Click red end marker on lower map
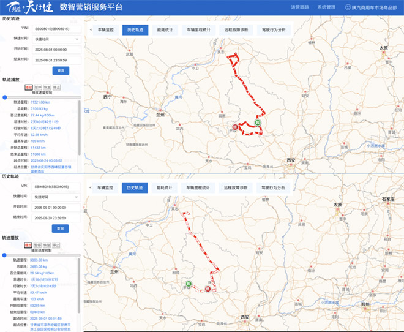The height and width of the screenshot is (332, 404). click(208, 288)
